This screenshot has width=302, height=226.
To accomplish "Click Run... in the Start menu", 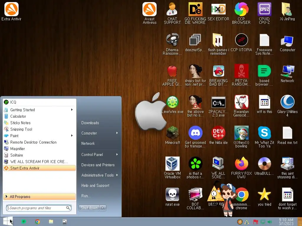I will coord(86,196).
